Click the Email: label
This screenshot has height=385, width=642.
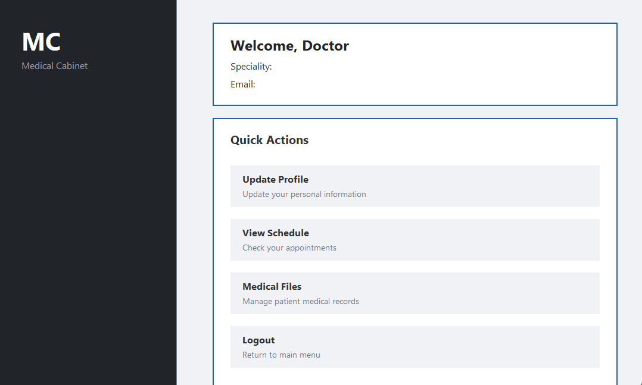coord(243,84)
